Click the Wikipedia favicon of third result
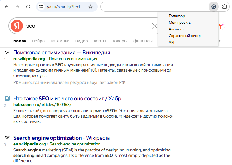The width and height of the screenshot is (232, 165). (x=7, y=138)
